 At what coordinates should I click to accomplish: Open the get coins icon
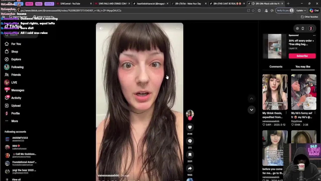point(297,28)
